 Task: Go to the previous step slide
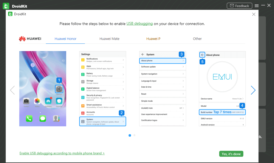coord(12,90)
